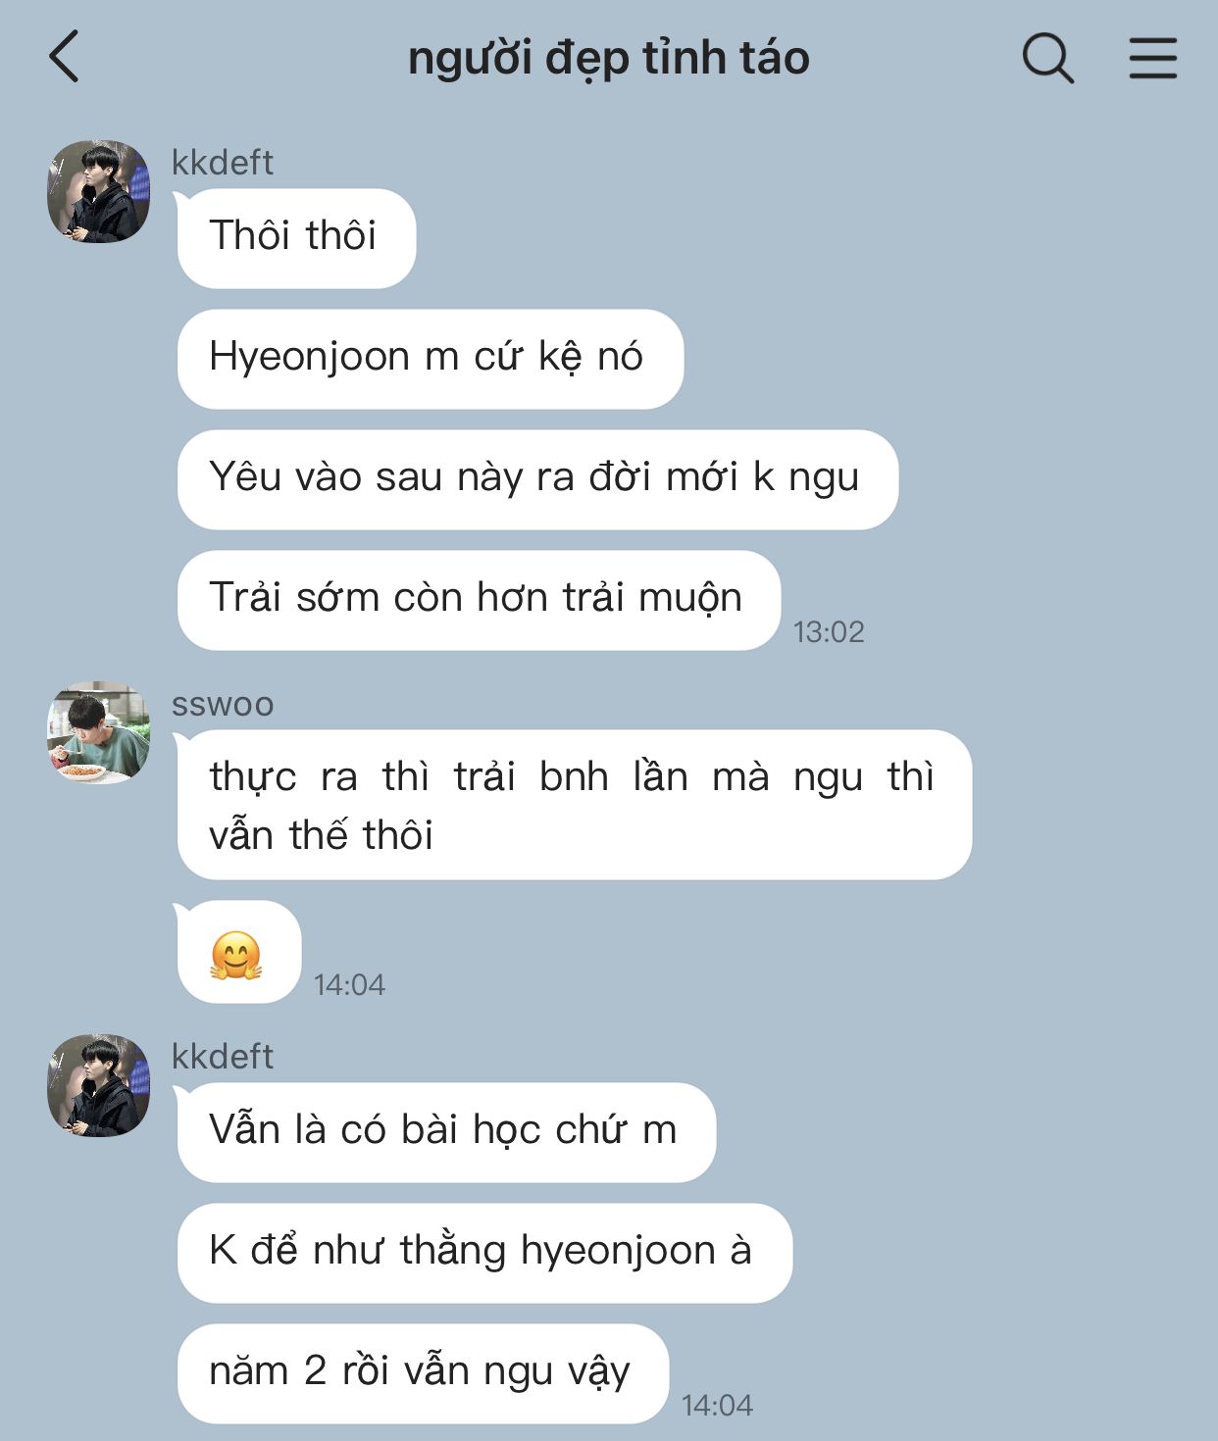Viewport: 1218px width, 1441px height.
Task: Tap the username kkdeft above Vẫn là có bài học
Action: coord(223,1056)
